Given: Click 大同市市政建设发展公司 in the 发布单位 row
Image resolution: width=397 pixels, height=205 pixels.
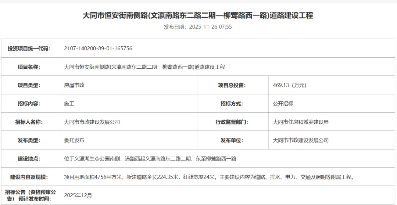Looking at the screenshot, I should coord(301,140).
